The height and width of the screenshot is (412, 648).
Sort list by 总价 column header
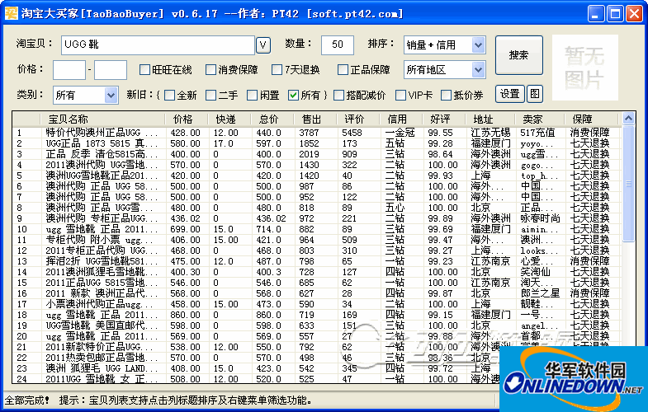(x=272, y=119)
